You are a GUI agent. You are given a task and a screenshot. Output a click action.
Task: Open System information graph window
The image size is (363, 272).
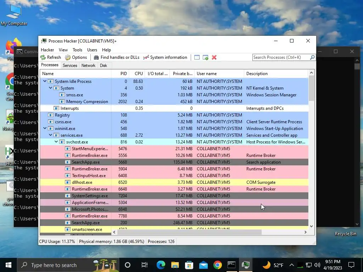coord(165,57)
